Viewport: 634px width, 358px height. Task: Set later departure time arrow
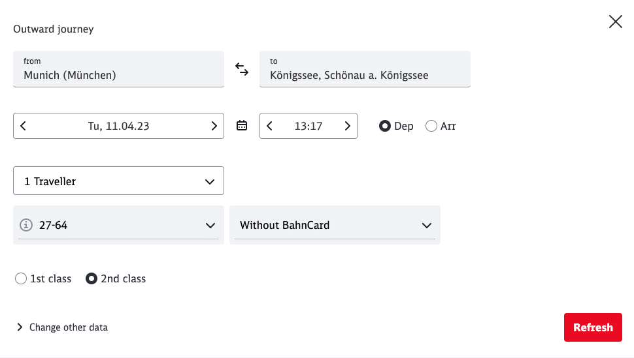(x=347, y=126)
